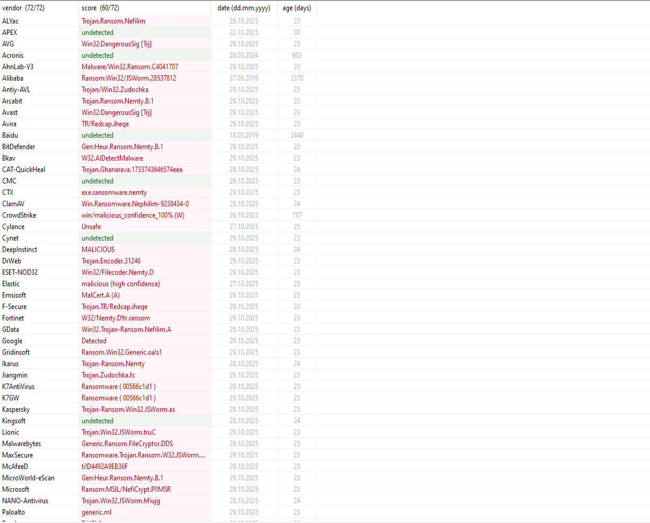Select the CrowdStrike vendor name

pos(19,216)
